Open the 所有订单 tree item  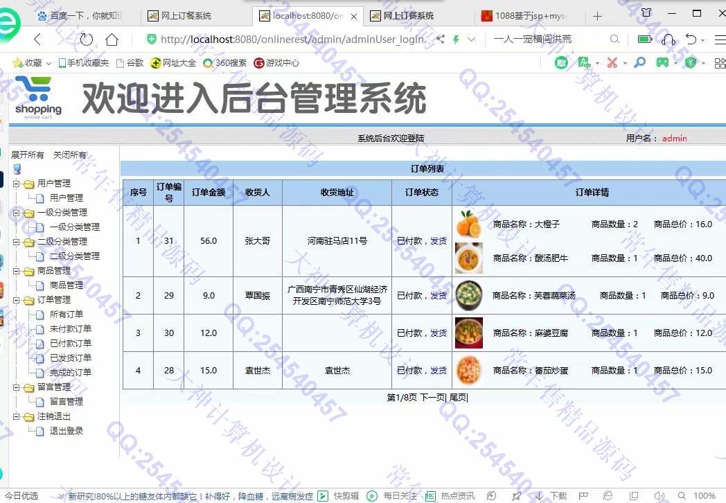67,314
